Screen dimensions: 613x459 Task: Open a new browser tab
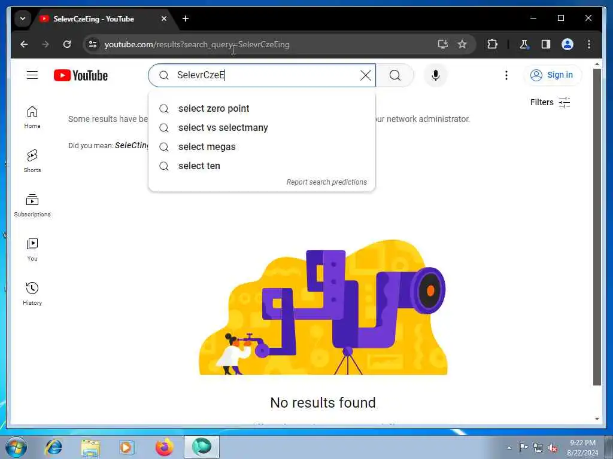pyautogui.click(x=186, y=19)
